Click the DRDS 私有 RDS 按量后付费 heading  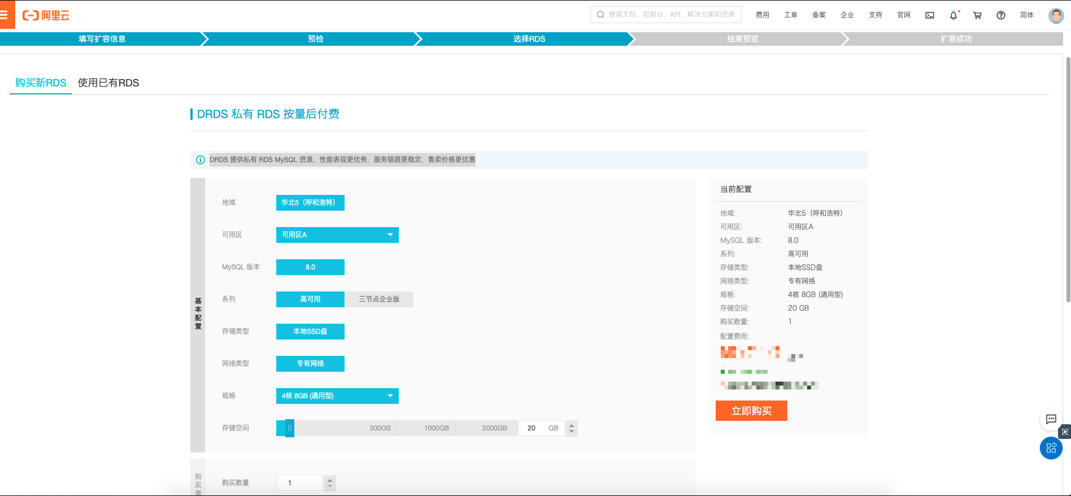coord(268,114)
